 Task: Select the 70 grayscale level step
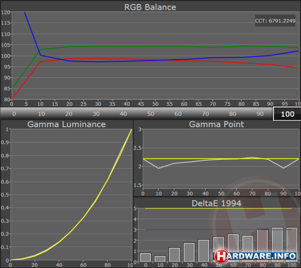coord(205,114)
